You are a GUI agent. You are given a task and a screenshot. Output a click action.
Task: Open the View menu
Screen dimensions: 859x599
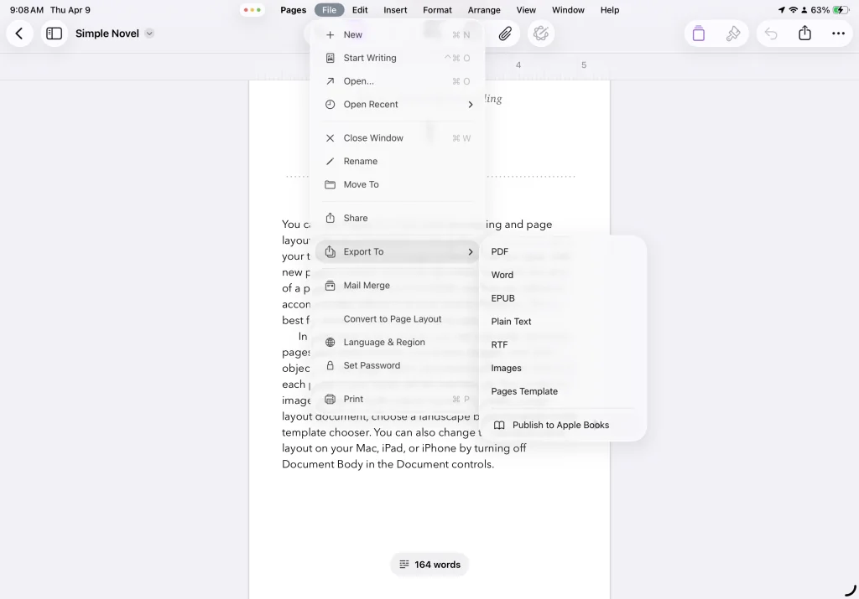[x=526, y=10]
